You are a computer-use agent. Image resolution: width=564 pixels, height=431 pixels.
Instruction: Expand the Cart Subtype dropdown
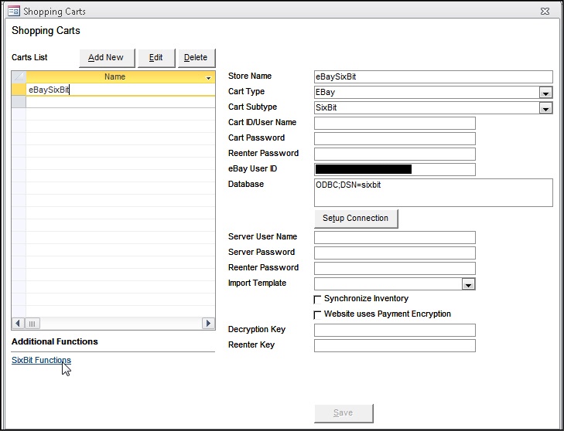click(x=545, y=108)
